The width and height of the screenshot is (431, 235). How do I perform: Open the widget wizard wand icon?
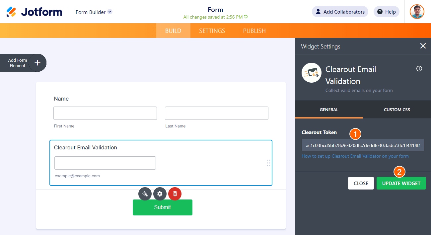point(145,194)
